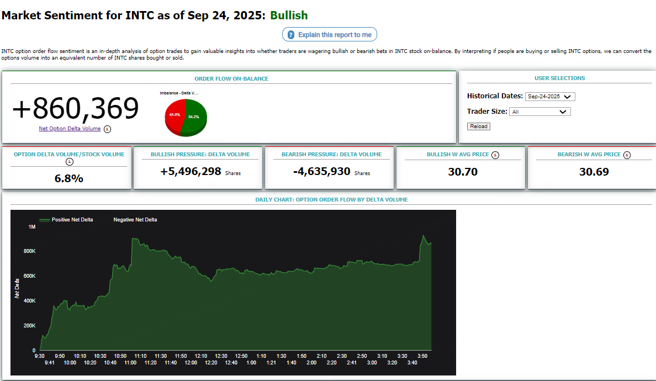Click the 'BULLISH PRESSURE: DELTA VOLUME' card heading
Screen dimensions: 656x381
pyautogui.click(x=200, y=154)
